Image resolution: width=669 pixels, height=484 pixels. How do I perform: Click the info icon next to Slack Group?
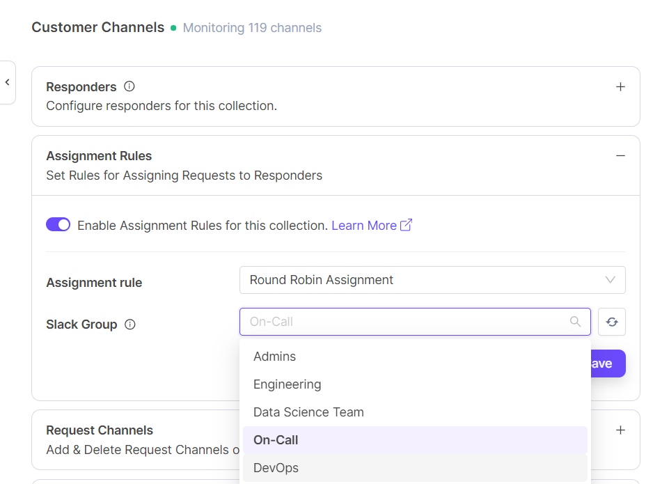pyautogui.click(x=129, y=325)
